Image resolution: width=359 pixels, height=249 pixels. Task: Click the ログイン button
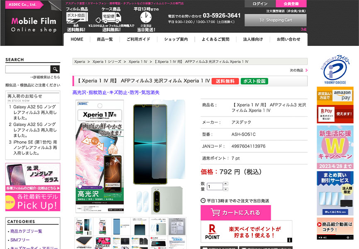[260, 4]
